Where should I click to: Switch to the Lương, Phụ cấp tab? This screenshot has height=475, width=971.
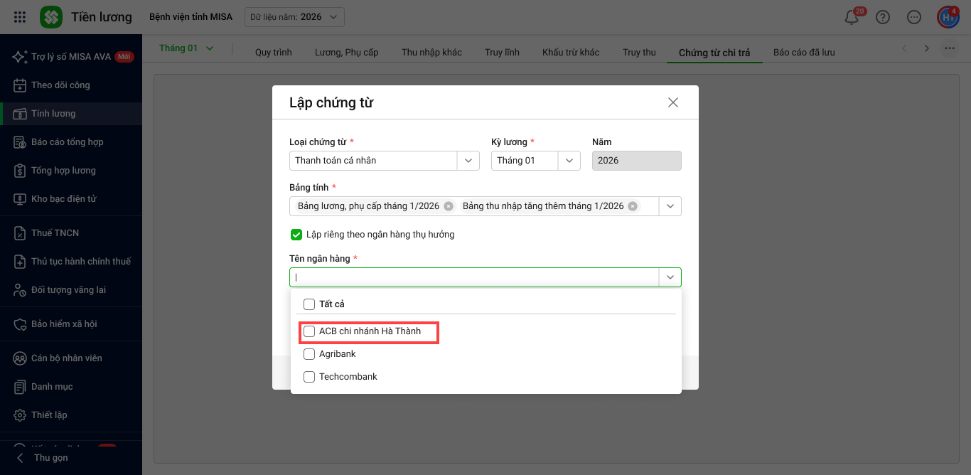[x=346, y=53]
